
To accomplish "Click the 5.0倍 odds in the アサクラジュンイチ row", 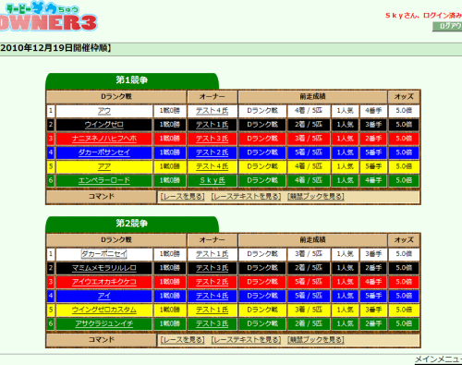I will click(x=404, y=323).
